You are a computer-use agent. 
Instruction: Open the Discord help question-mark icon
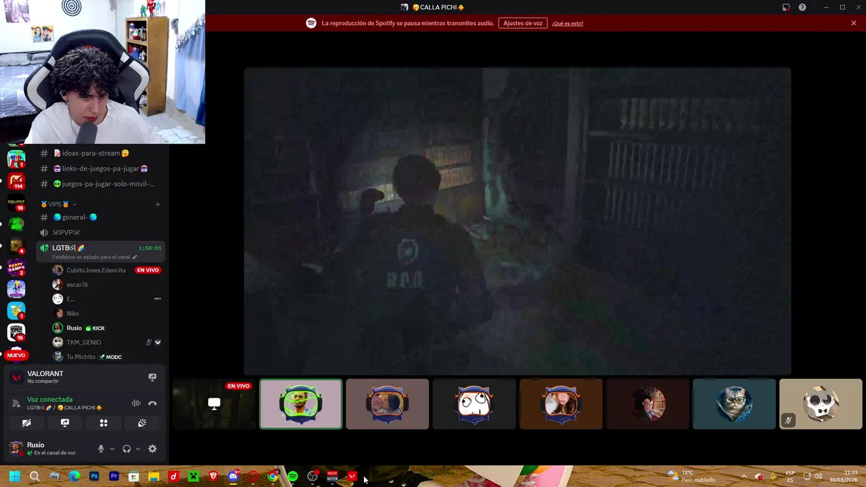(x=802, y=7)
